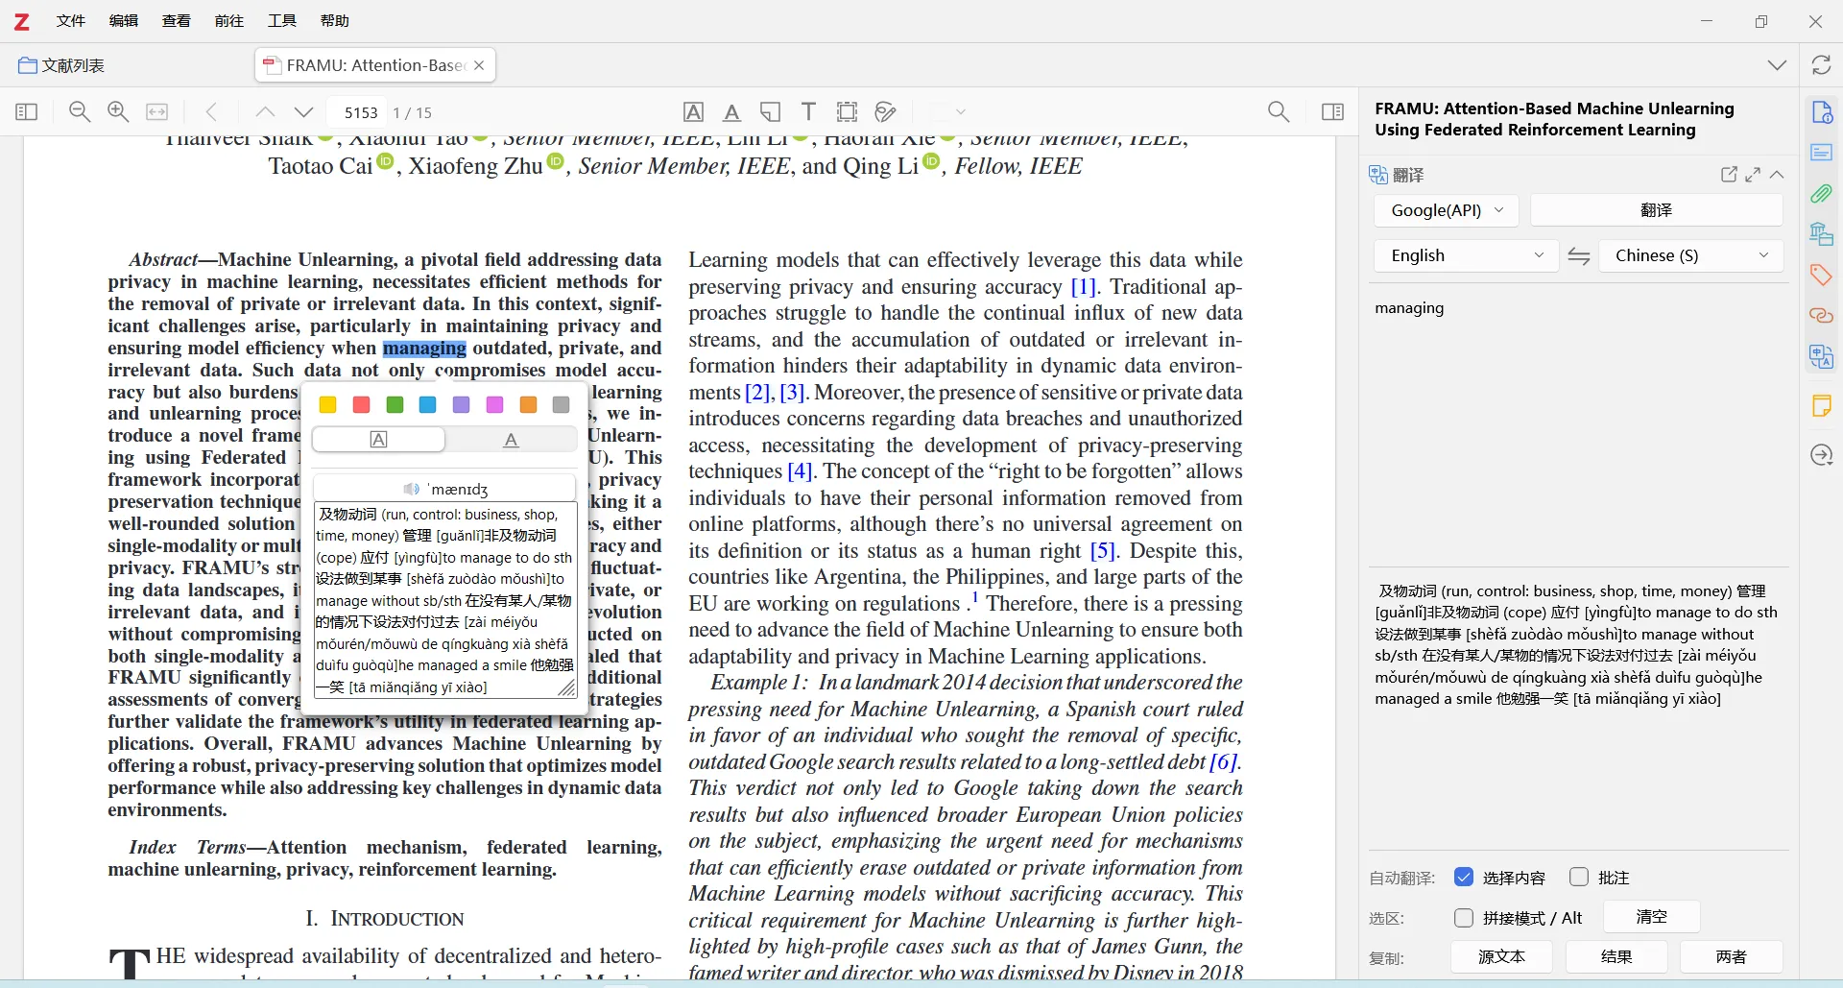The height and width of the screenshot is (988, 1843).
Task: Select the sticky note annotation tool
Action: (770, 112)
